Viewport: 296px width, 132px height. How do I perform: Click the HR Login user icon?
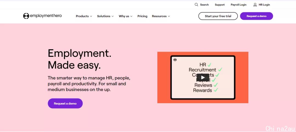[x=255, y=5]
